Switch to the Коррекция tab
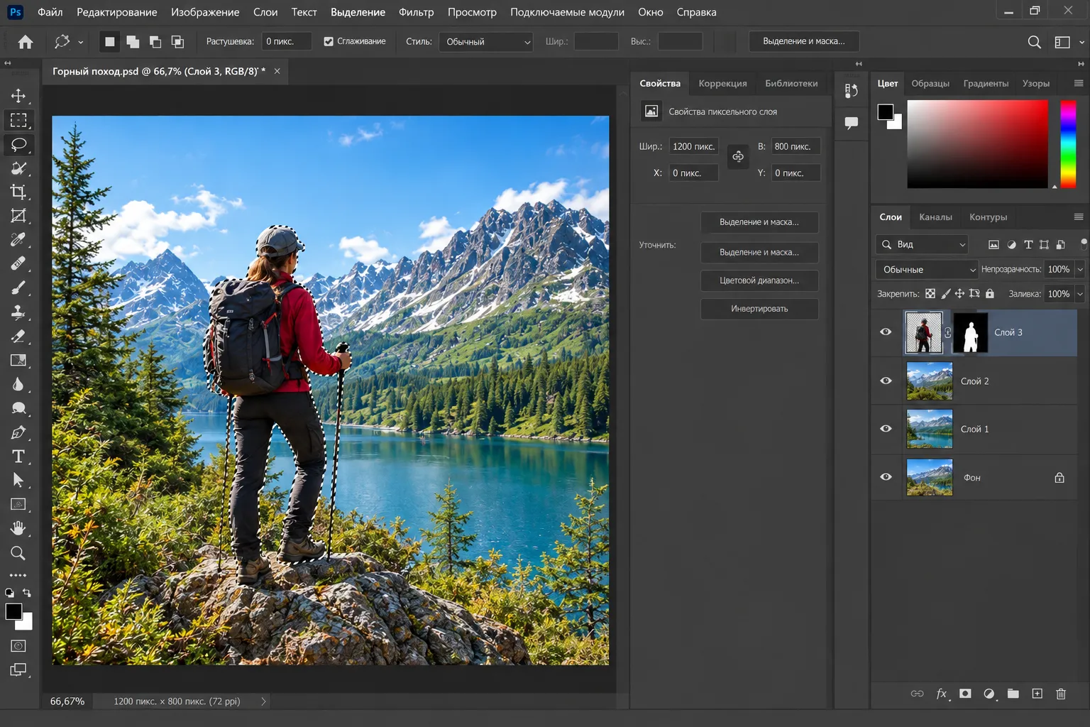 point(722,83)
